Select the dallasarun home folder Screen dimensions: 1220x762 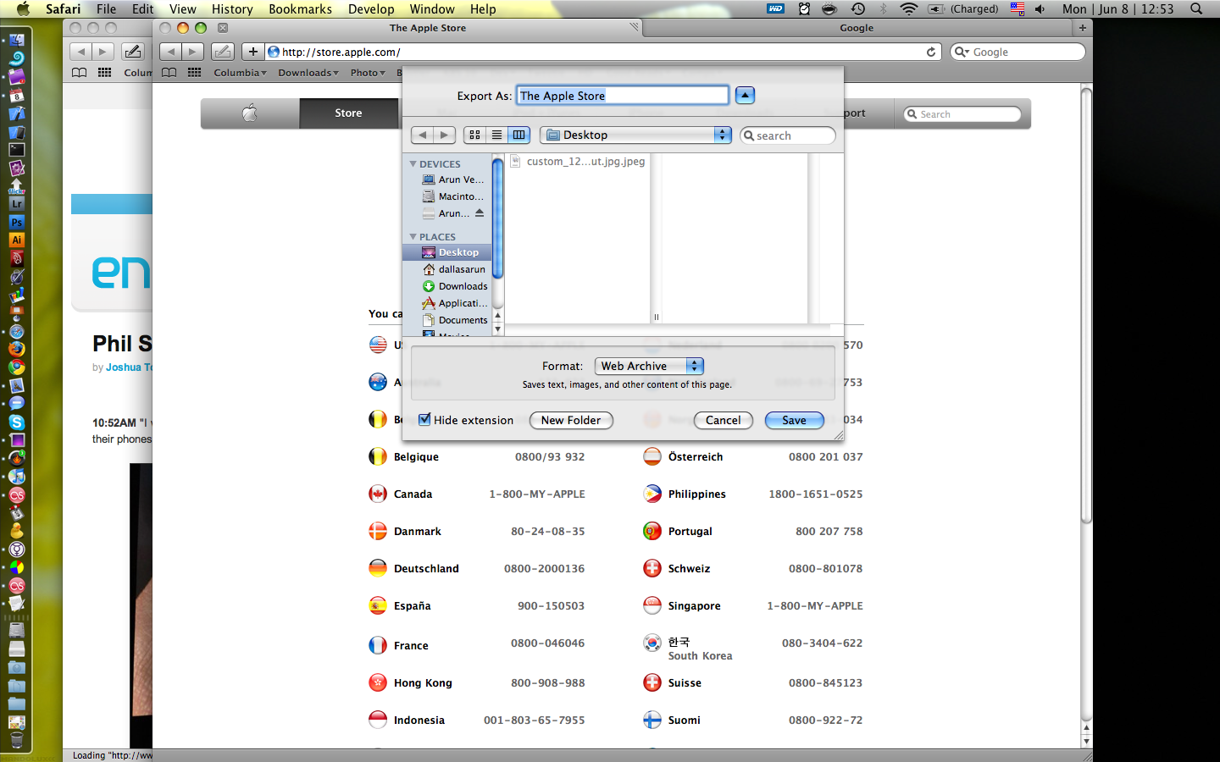[453, 269]
